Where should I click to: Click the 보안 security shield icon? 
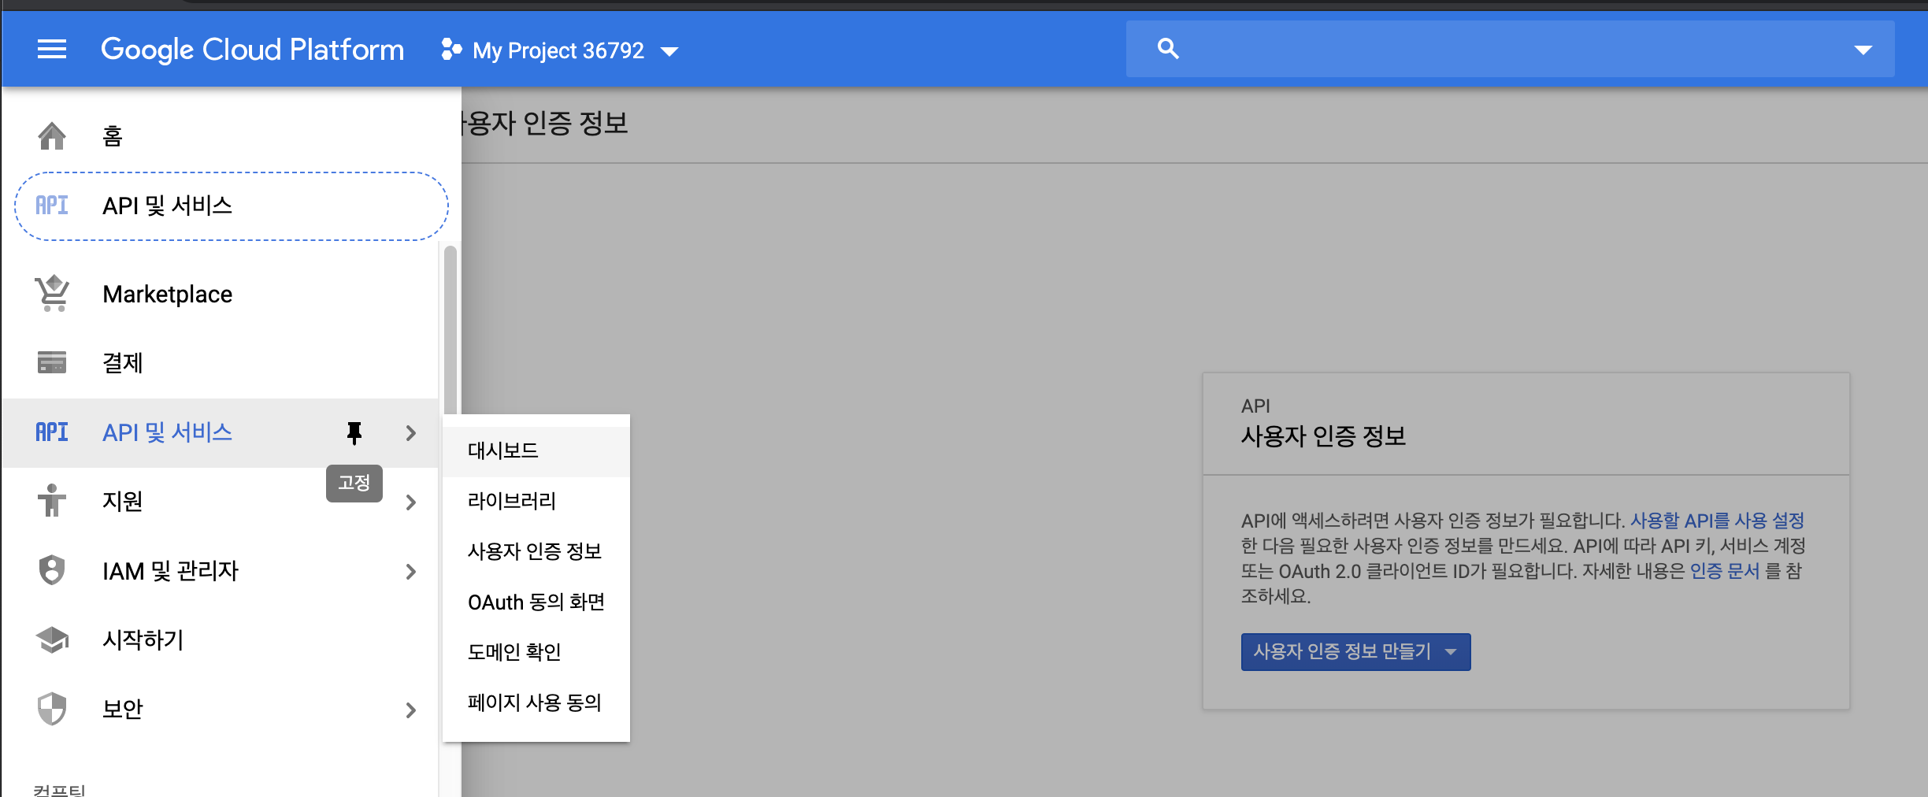click(52, 709)
